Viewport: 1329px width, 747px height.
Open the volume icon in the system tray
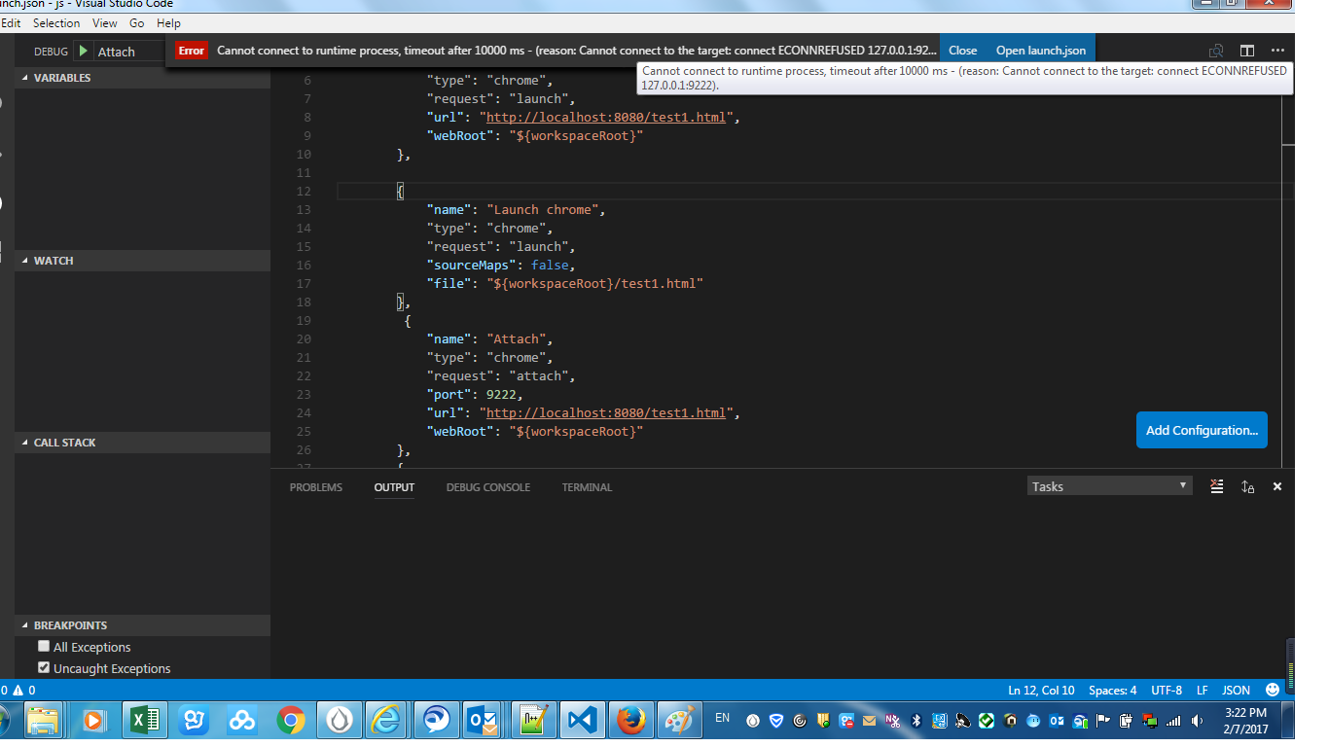1197,721
